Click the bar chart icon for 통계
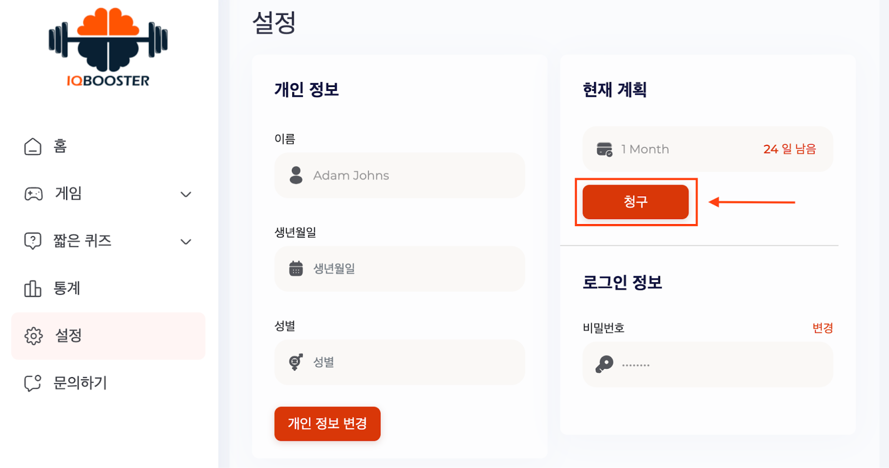The image size is (889, 468). click(33, 288)
